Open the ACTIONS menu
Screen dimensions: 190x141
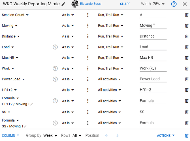(x=166, y=136)
